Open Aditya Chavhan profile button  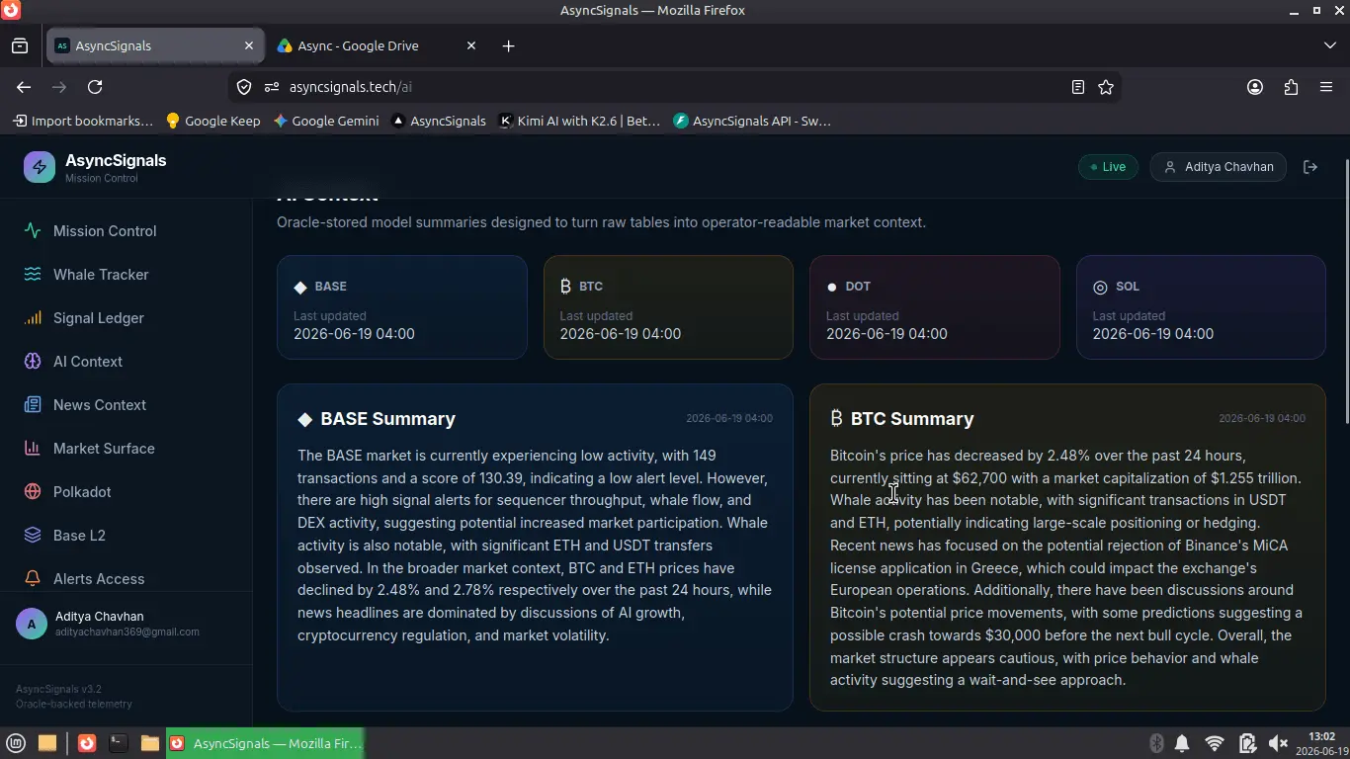point(1219,167)
